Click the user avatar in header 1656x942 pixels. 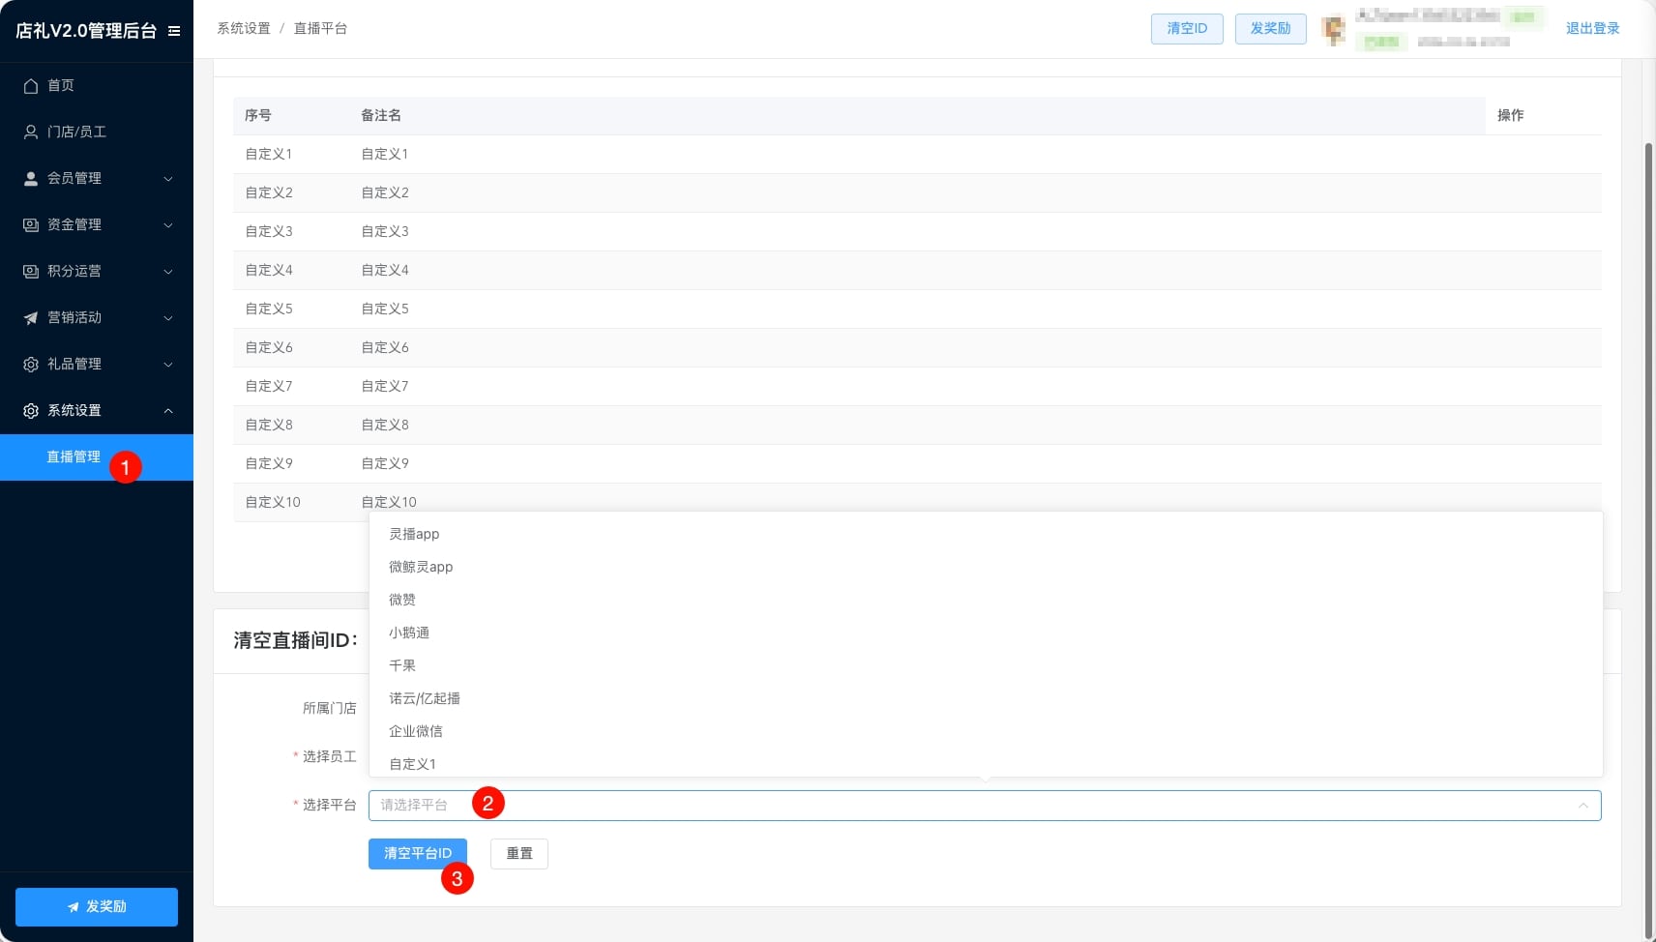point(1334,30)
